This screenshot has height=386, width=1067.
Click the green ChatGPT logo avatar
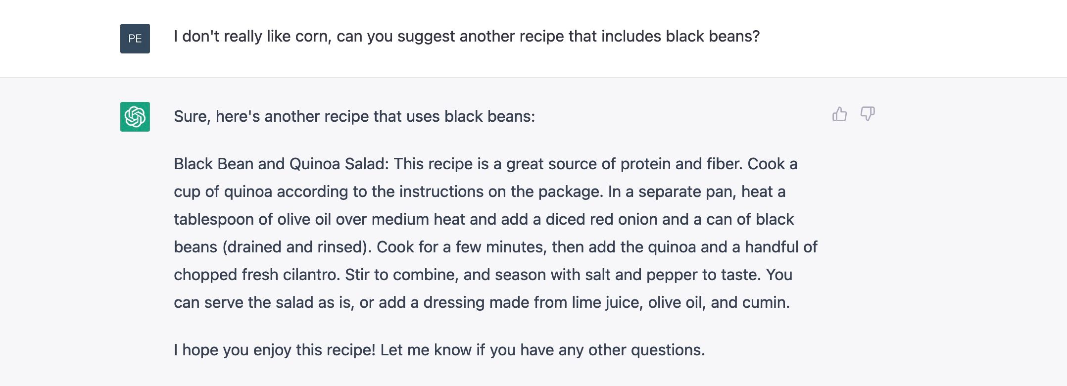pyautogui.click(x=135, y=117)
